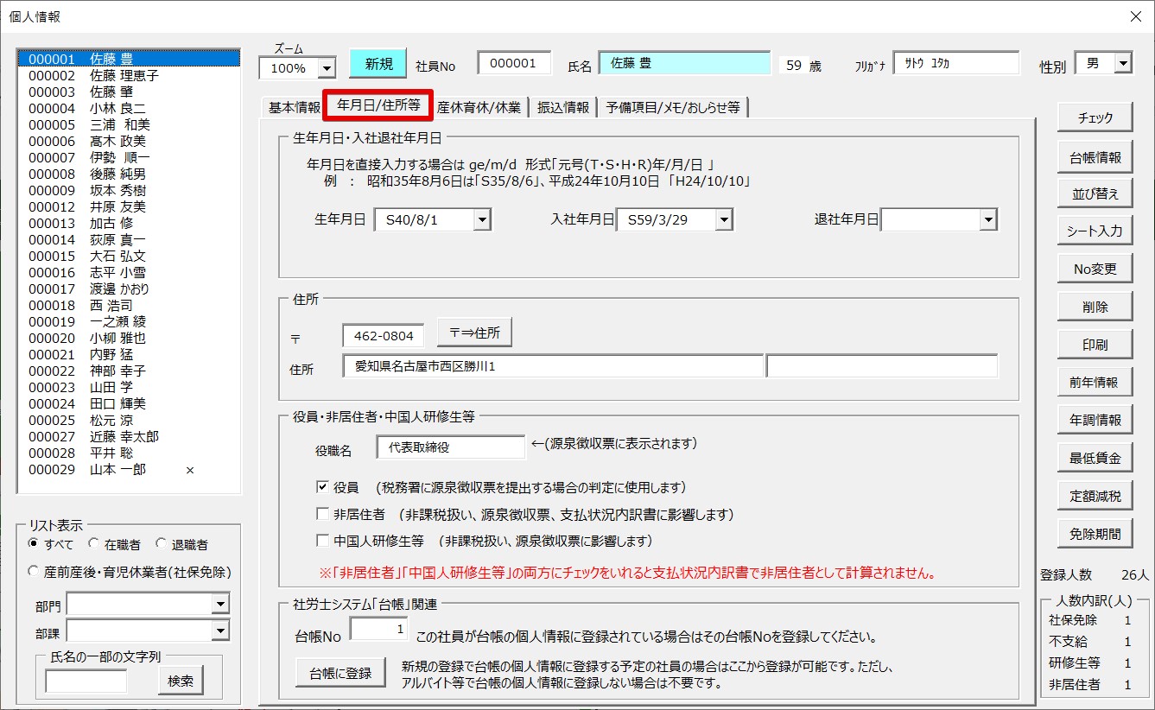Select employee 000020 小柳 雅也
1155x710 pixels.
coord(129,338)
